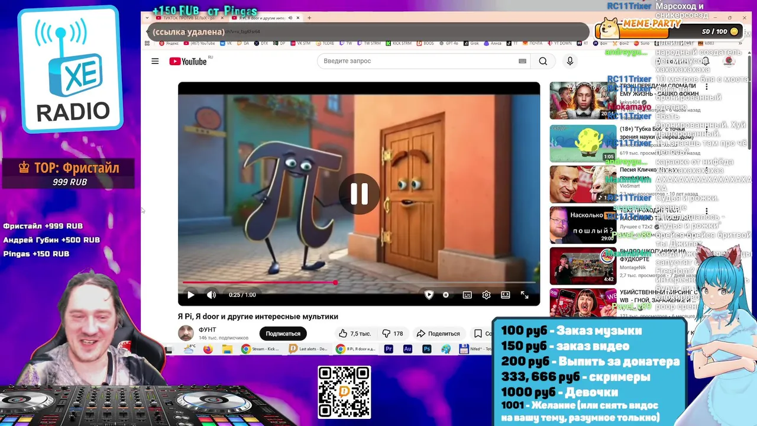Open the Яндекс bookmark
This screenshot has height=426, width=757.
point(169,43)
